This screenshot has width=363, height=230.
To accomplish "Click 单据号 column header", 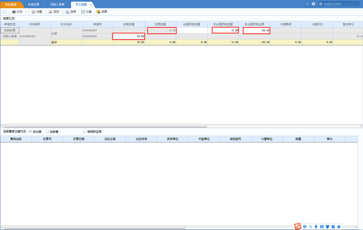I will coord(97,24).
